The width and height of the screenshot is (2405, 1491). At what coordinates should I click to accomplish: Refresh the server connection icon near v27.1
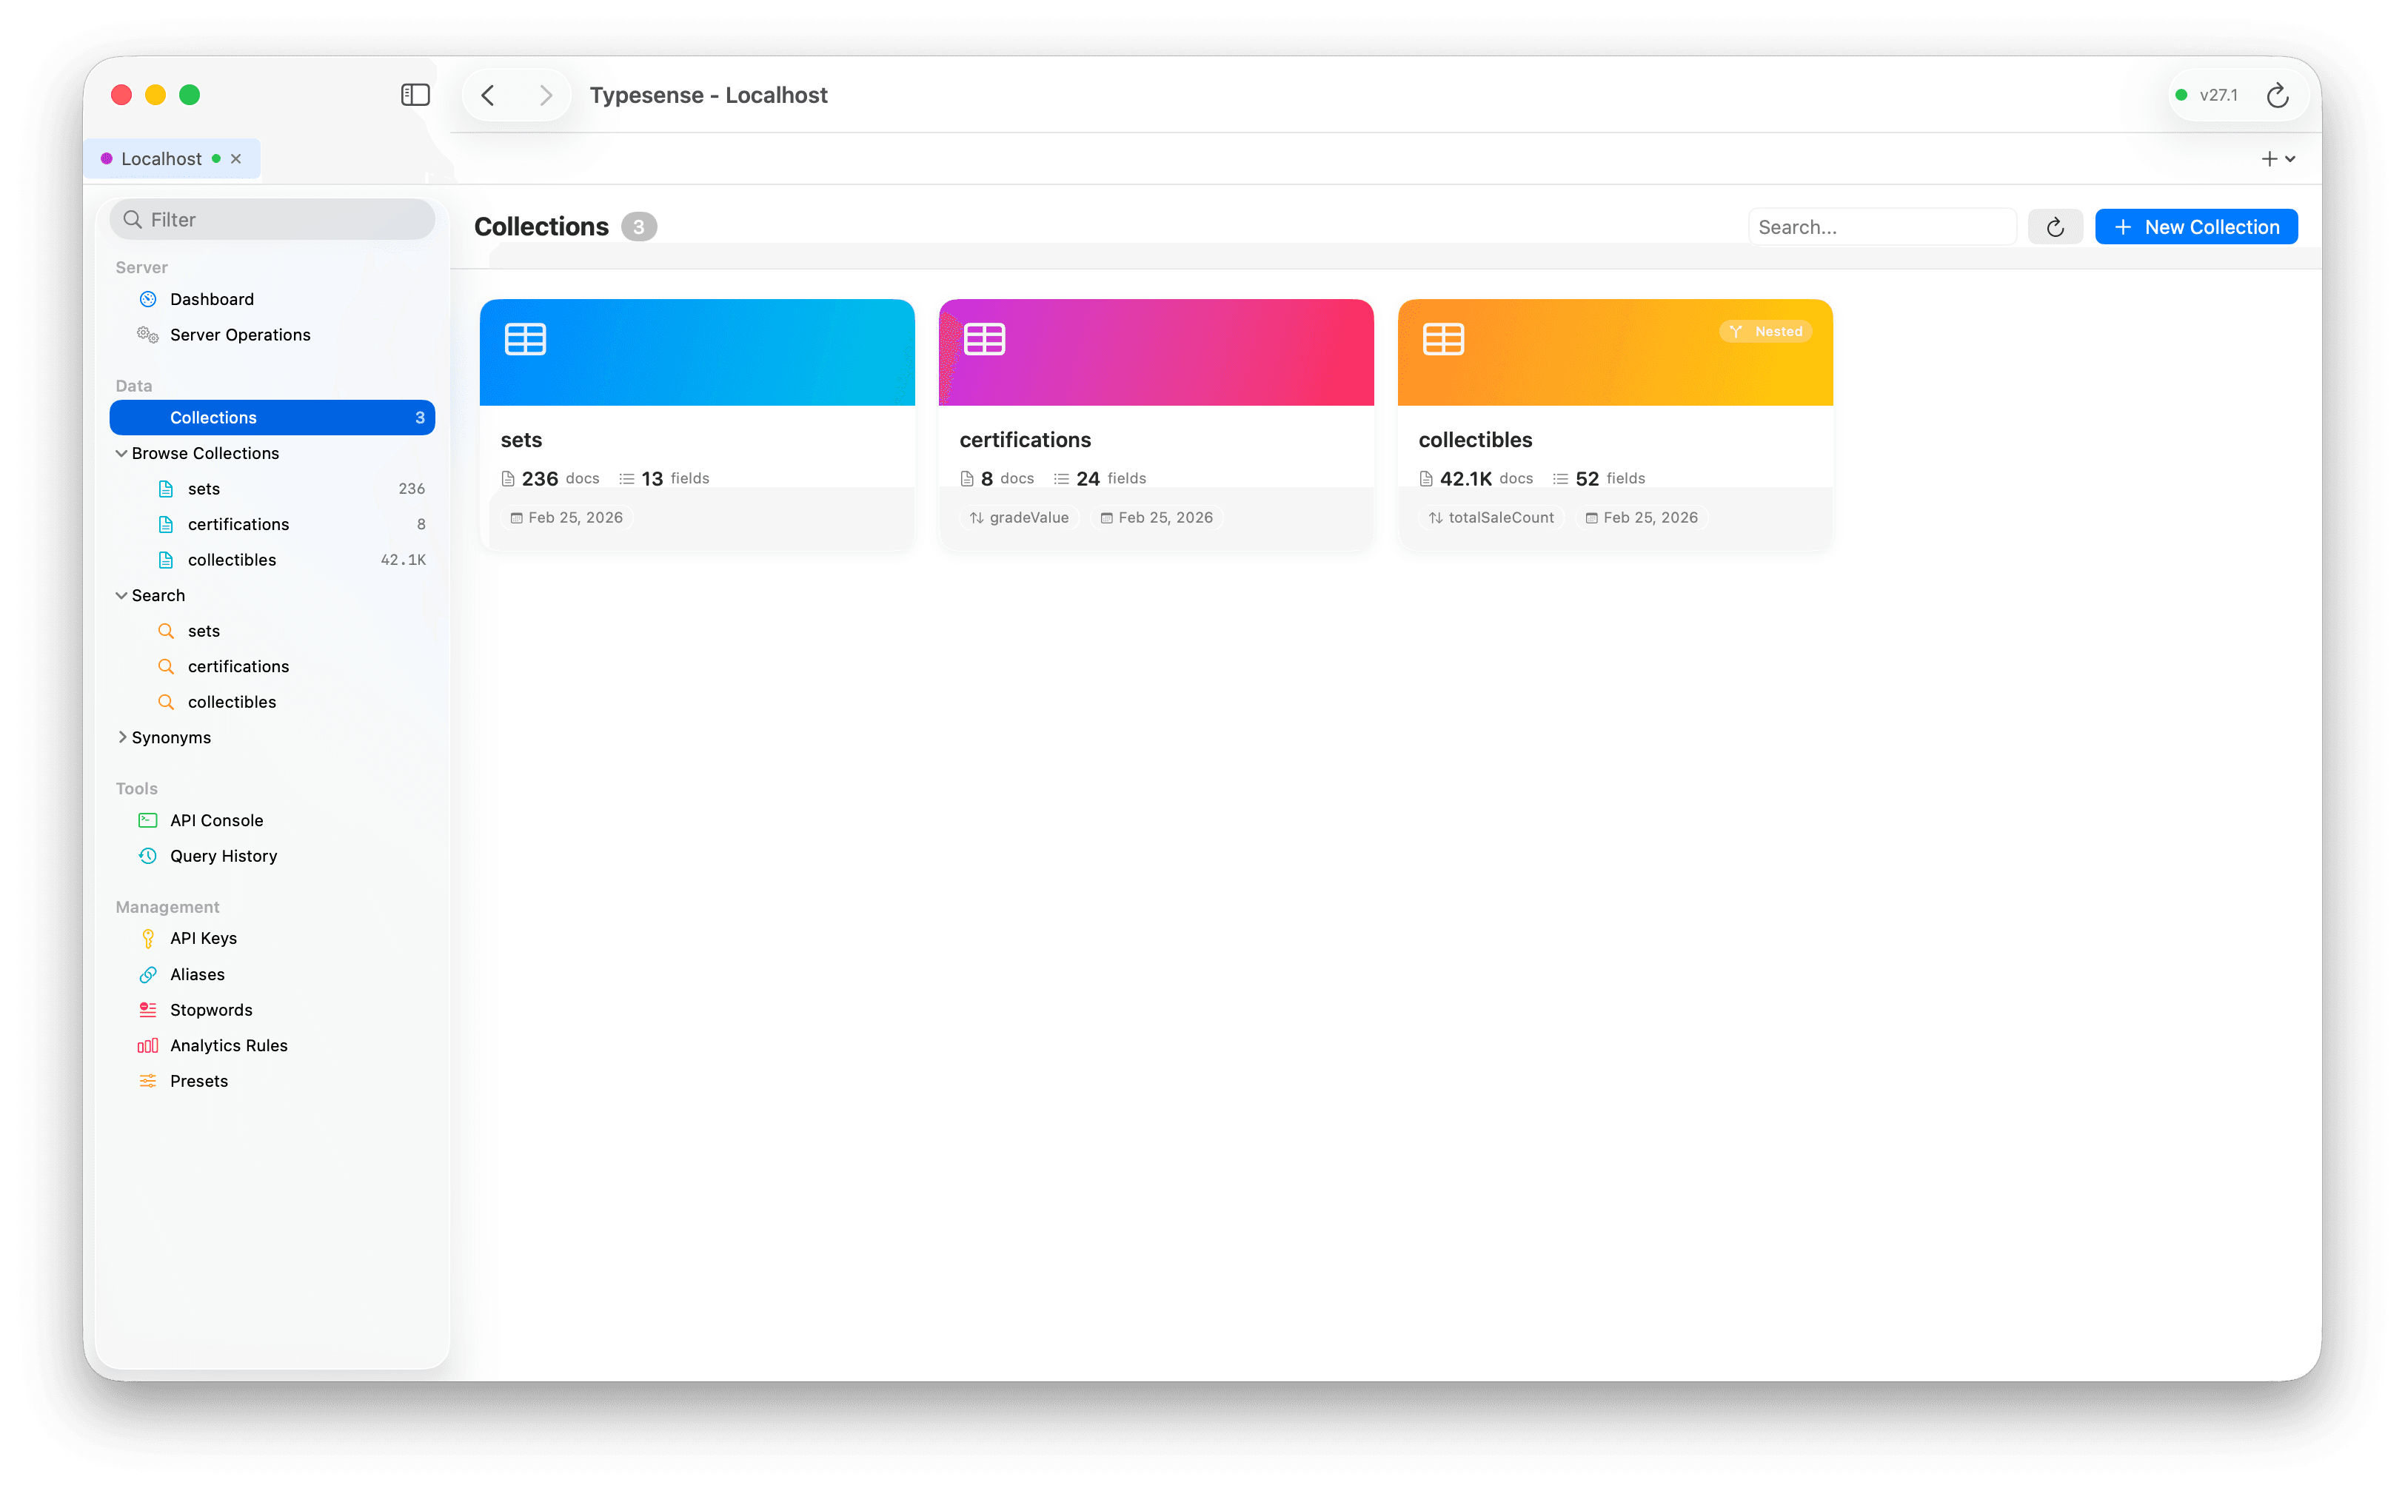(2277, 95)
